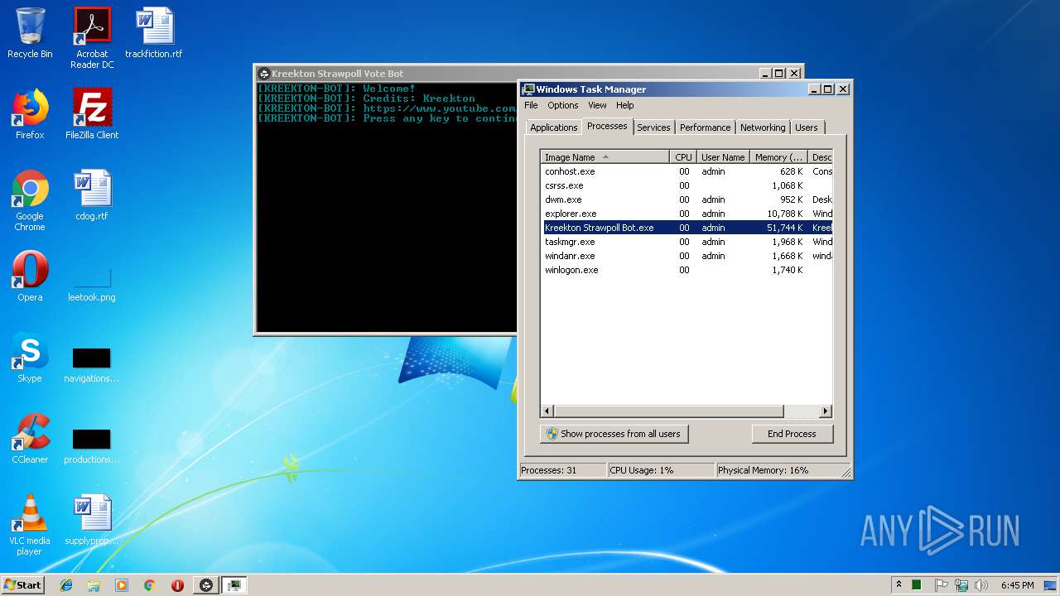Open the Help menu in Task Manager
The width and height of the screenshot is (1060, 596).
coord(625,105)
